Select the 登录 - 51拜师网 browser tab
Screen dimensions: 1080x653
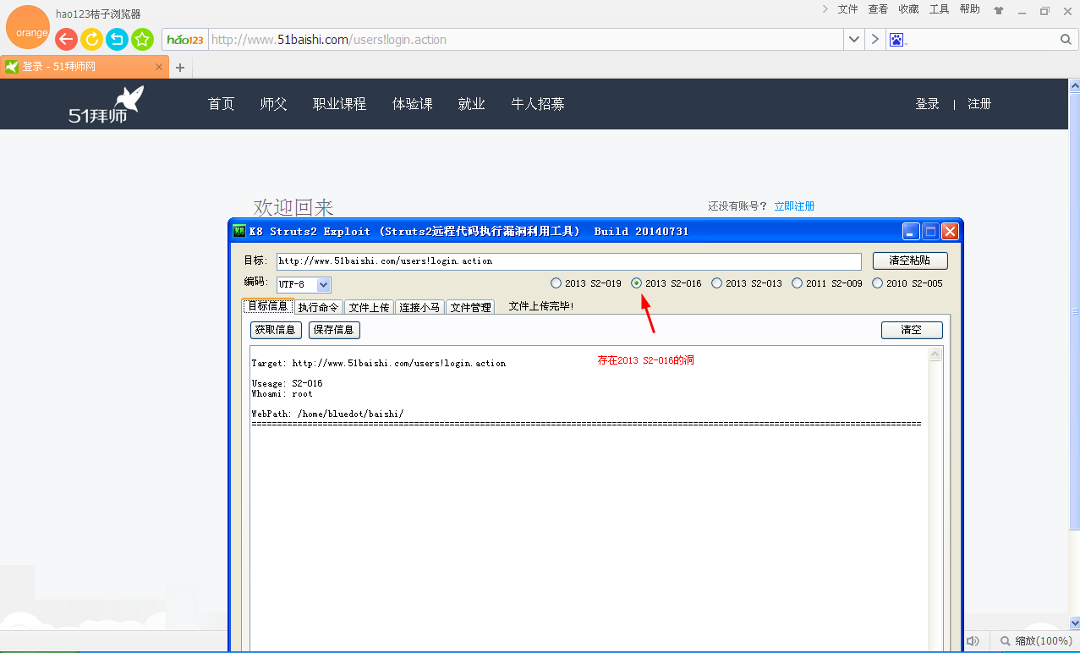85,67
